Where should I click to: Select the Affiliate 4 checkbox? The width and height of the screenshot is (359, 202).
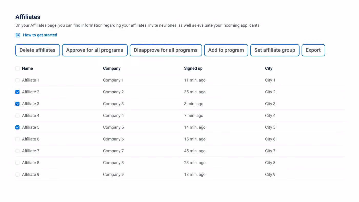(17, 116)
